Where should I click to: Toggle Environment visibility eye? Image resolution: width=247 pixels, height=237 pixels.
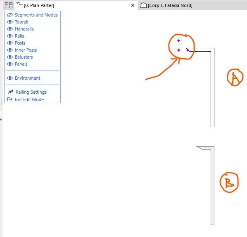(x=10, y=78)
